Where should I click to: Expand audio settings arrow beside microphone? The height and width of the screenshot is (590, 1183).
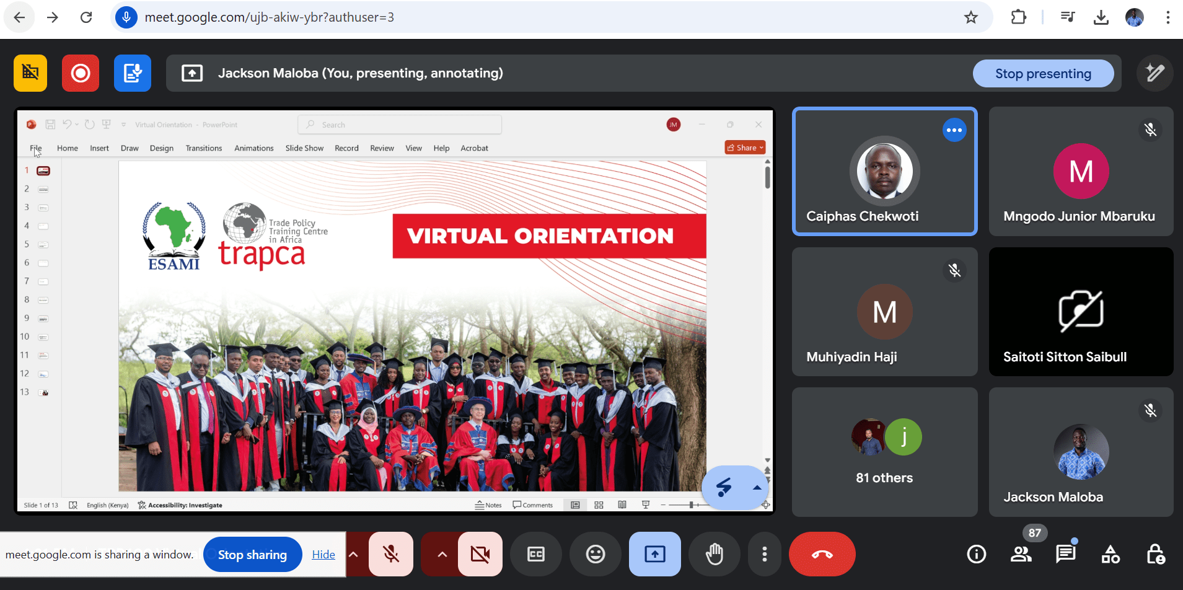point(354,554)
